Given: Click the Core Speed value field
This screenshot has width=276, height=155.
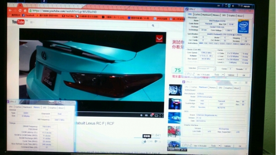Looking at the screenshot, I should pos(206,53).
